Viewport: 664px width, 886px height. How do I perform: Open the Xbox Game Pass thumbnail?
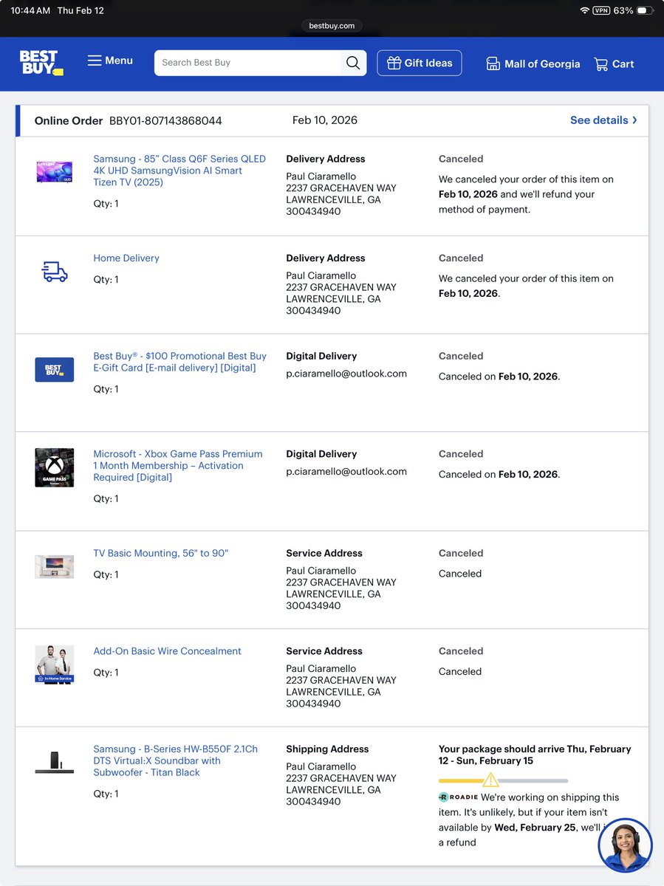pyautogui.click(x=55, y=467)
